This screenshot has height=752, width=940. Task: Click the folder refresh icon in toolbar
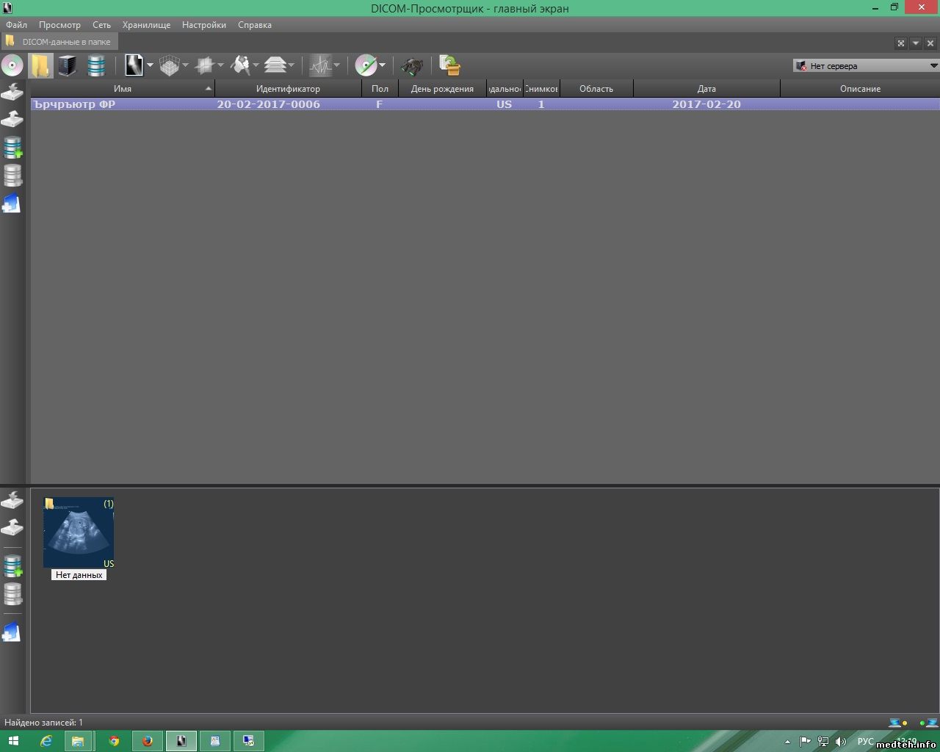(449, 65)
